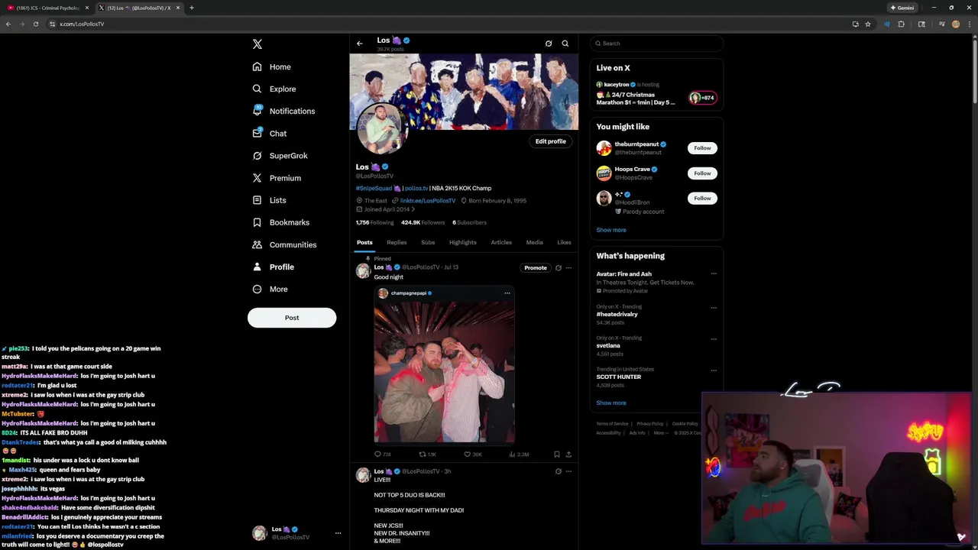The width and height of the screenshot is (978, 550).
Task: Open linktr.ee/LosPollosTV link
Action: tap(428, 200)
